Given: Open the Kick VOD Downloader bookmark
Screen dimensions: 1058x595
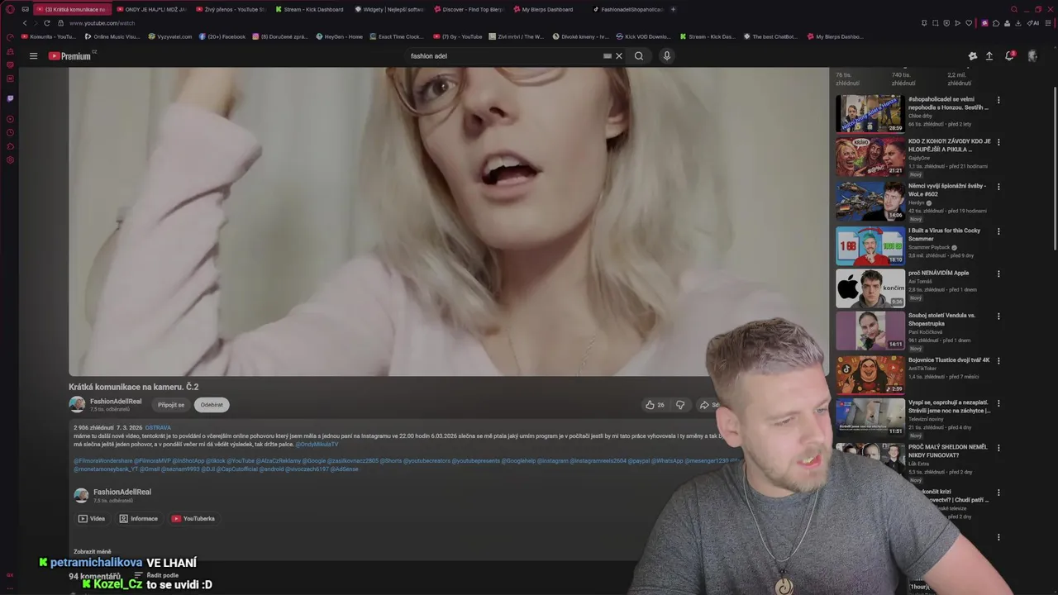Looking at the screenshot, I should pyautogui.click(x=644, y=36).
